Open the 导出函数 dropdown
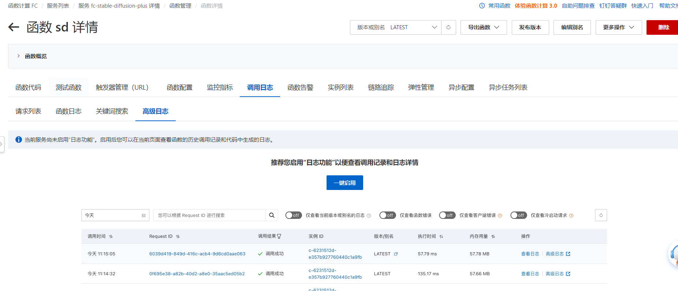 click(x=484, y=27)
